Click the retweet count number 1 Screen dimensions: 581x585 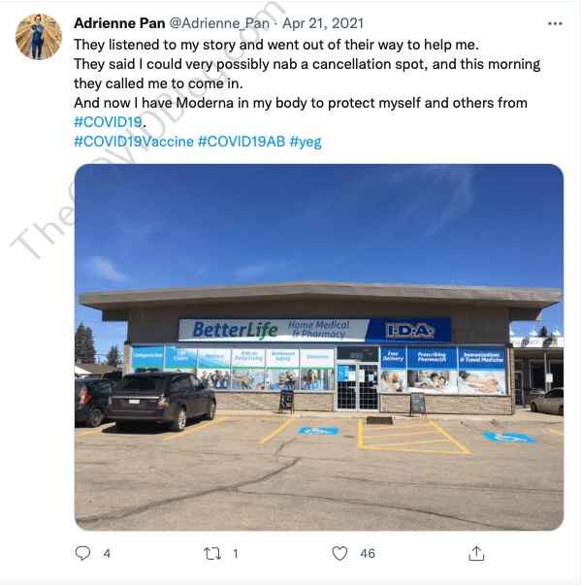[x=236, y=553]
